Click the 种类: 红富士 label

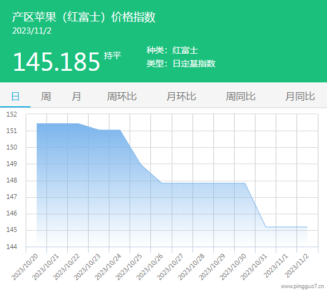172,50
